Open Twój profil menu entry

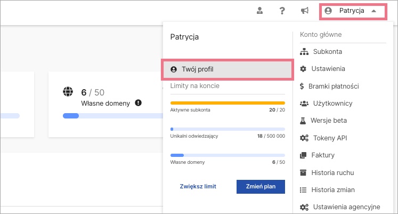[x=228, y=69]
